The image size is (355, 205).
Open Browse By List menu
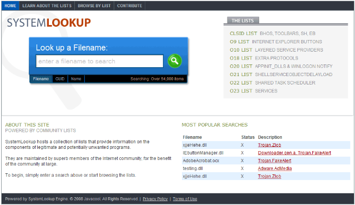94,6
